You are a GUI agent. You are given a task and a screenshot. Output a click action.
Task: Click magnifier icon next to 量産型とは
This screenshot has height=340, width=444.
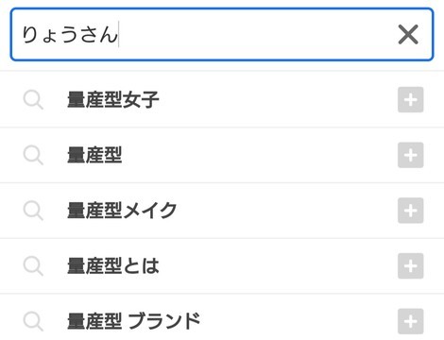click(x=33, y=266)
